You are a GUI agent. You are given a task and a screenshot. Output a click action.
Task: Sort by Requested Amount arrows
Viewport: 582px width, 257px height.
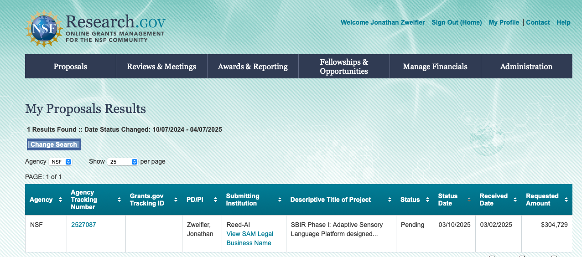(566, 200)
